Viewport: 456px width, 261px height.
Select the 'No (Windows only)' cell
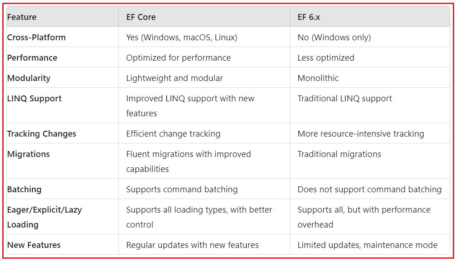[334, 38]
